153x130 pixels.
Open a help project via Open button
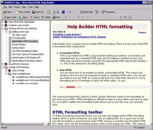click(x=8, y=12)
